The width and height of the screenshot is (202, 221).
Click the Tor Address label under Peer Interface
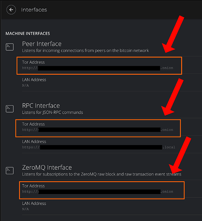coord(33,62)
